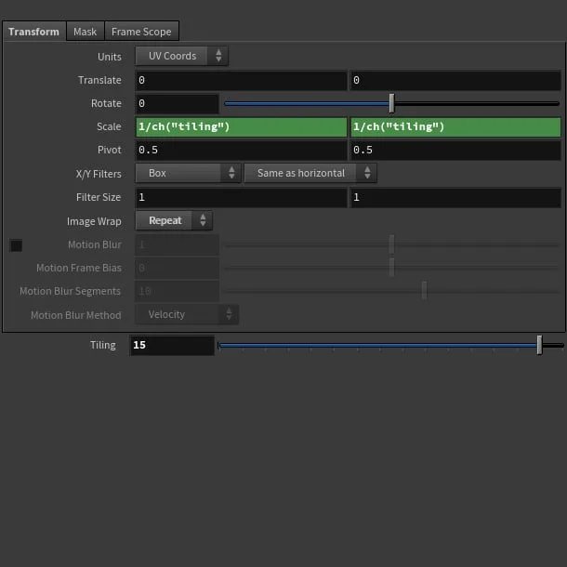This screenshot has height=567, width=567.
Task: Open the Mask tab
Action: tap(85, 32)
